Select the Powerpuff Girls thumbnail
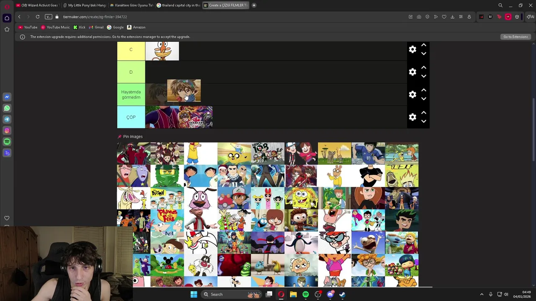 click(x=268, y=198)
